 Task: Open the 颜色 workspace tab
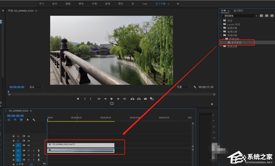point(81,4)
